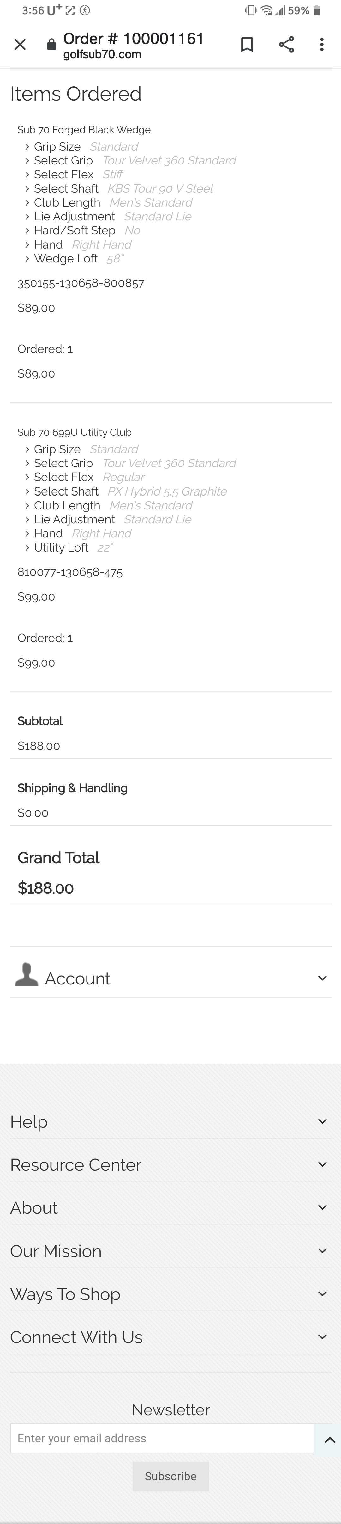This screenshot has height=1524, width=341.
Task: Tap the lock site security icon
Action: pyautogui.click(x=51, y=45)
